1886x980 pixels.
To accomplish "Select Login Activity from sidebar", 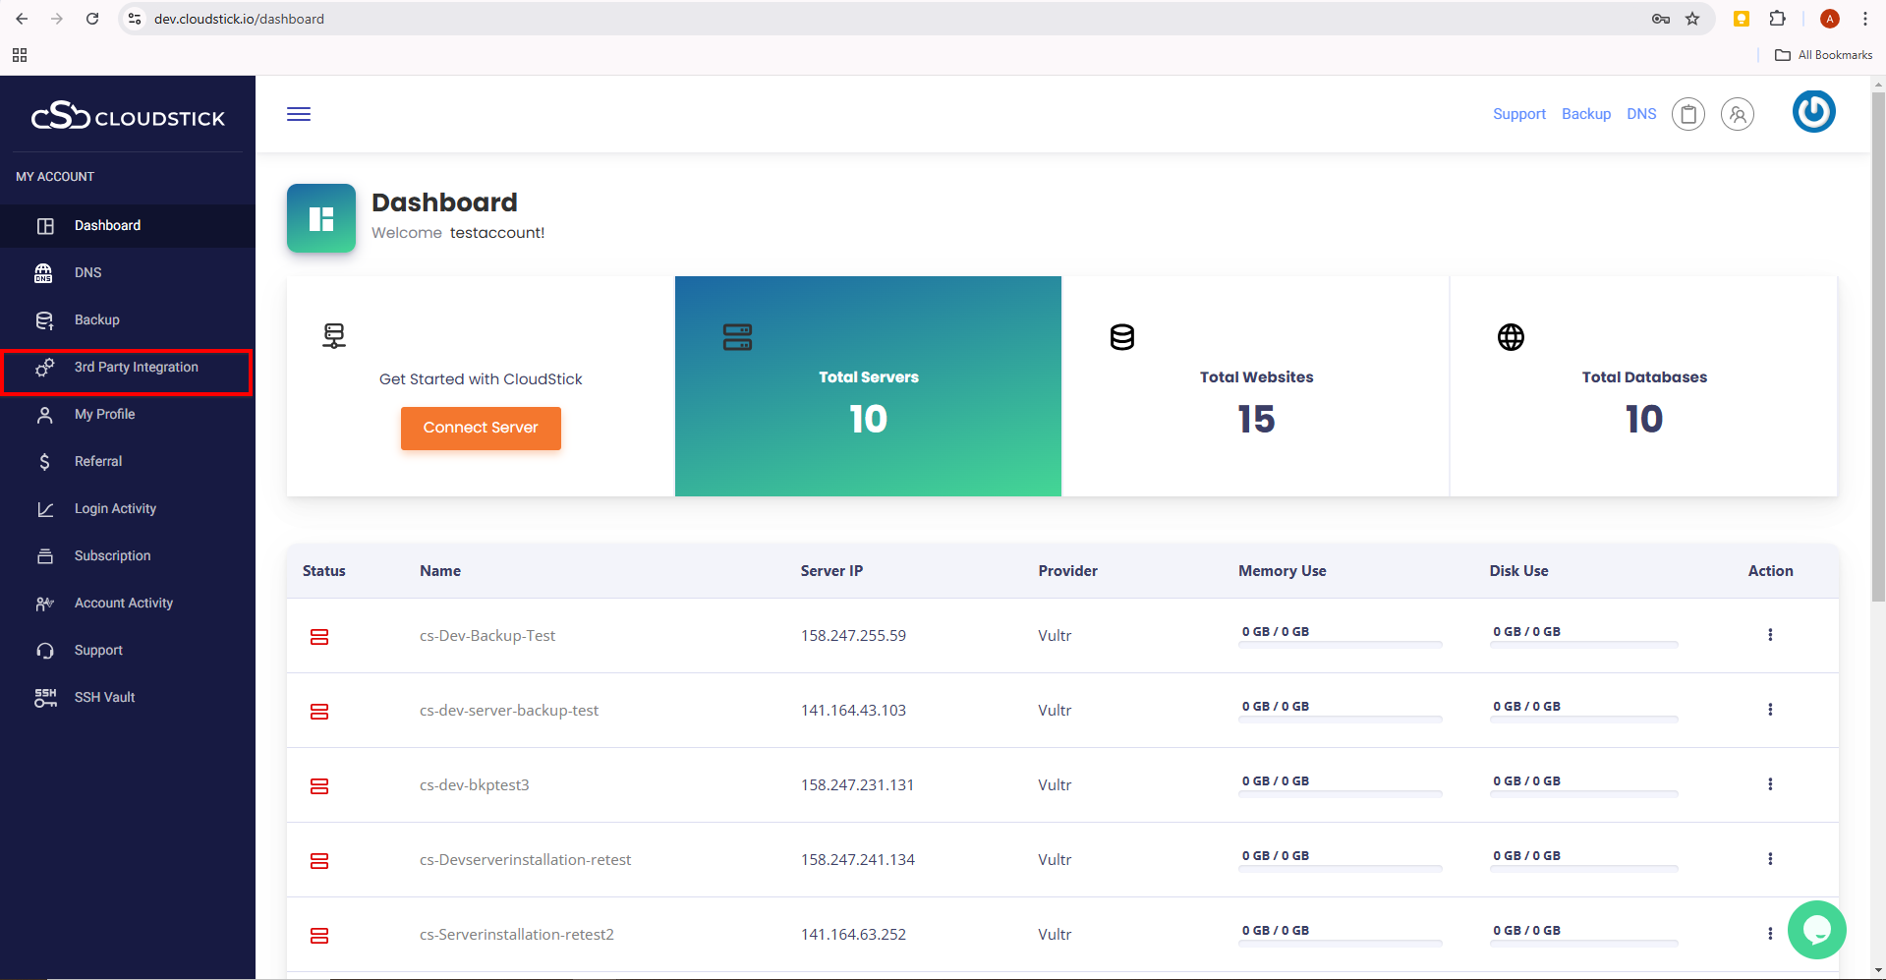I will 115,509.
